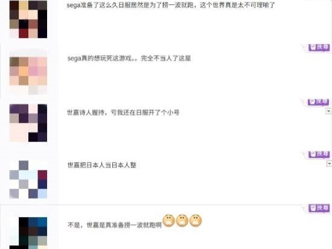Click the purple 挽尊 badge above the 世嘉把日本人 comment

[x=319, y=154]
